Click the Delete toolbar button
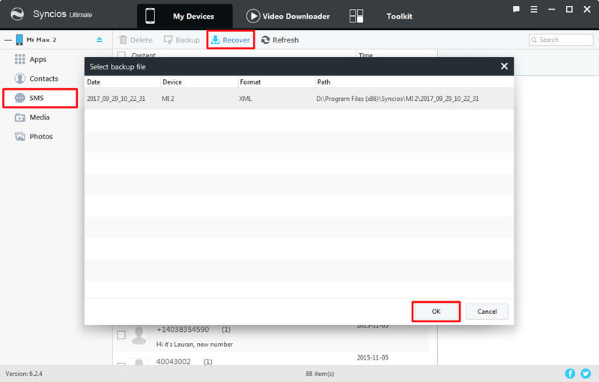 coord(136,40)
